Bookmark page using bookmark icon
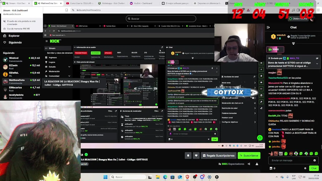Screen dimensions: 322x181 [x=66, y=10]
